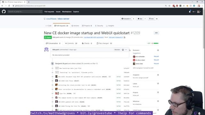The width and height of the screenshot is (205, 115).
Task: Open the Unwatch dropdown
Action: (x=126, y=19)
